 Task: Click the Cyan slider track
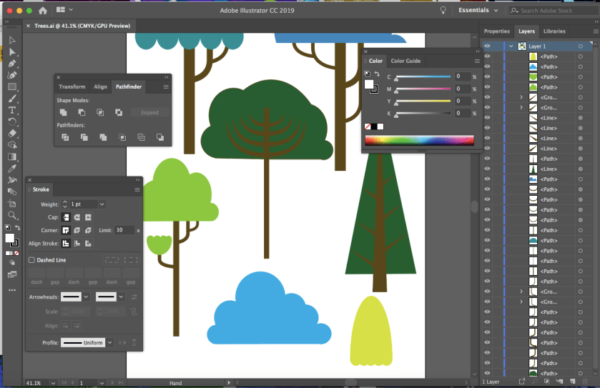point(423,77)
